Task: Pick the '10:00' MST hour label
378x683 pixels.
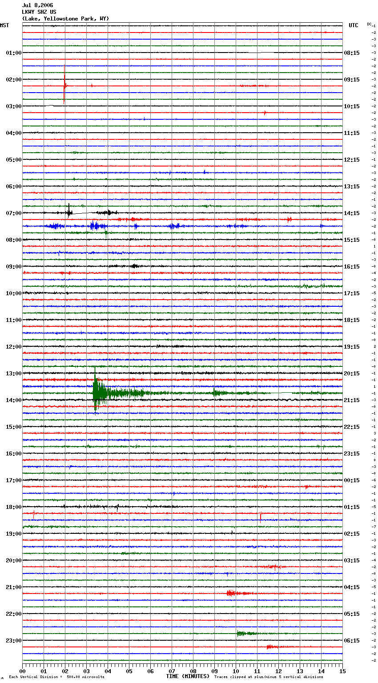Action: click(13, 293)
